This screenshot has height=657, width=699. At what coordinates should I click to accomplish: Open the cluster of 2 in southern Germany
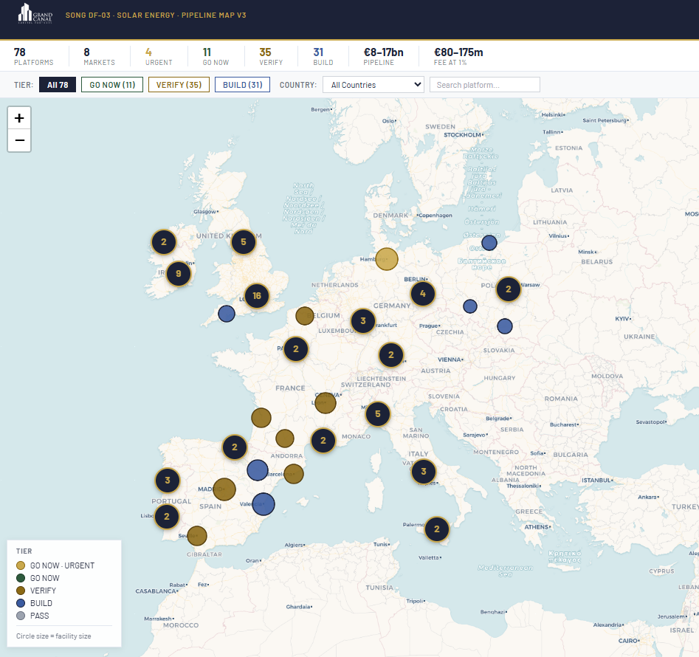click(391, 355)
